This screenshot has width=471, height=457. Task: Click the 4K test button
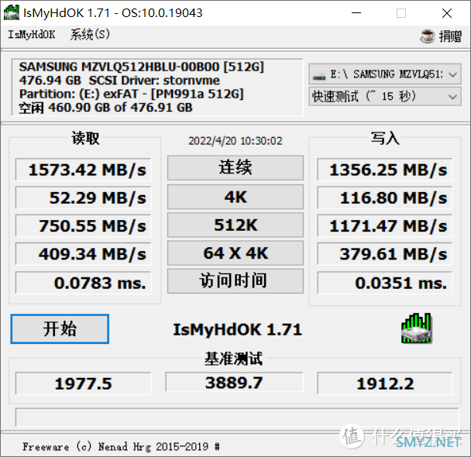[x=235, y=197]
